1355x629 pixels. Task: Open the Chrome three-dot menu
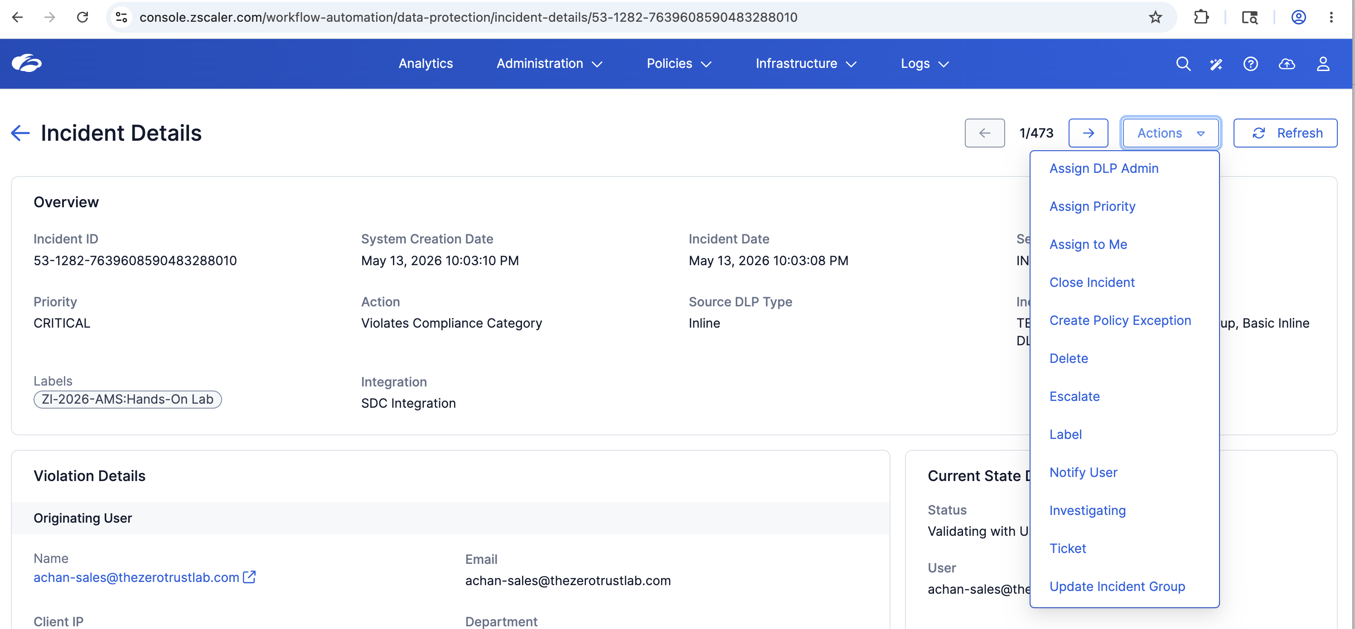point(1331,17)
